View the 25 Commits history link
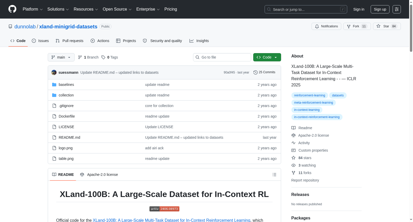Viewport: 413px width, 222px height. [264, 72]
